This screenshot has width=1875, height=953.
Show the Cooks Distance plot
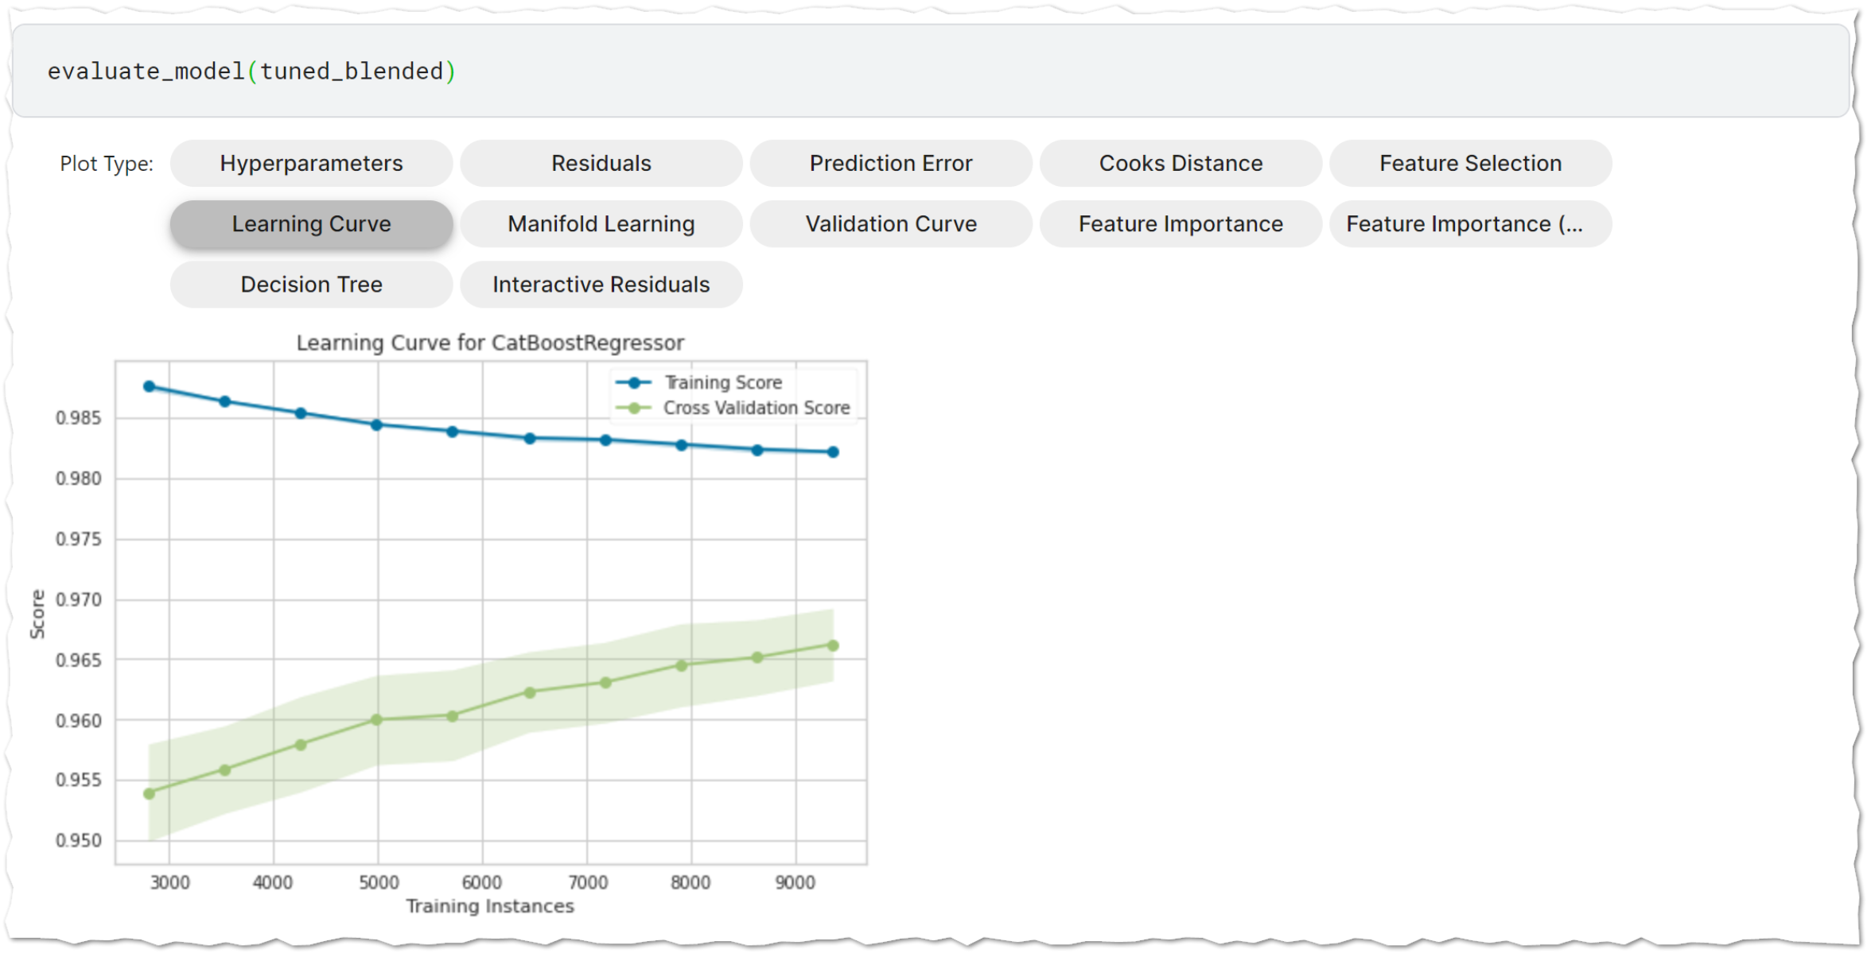[1181, 163]
